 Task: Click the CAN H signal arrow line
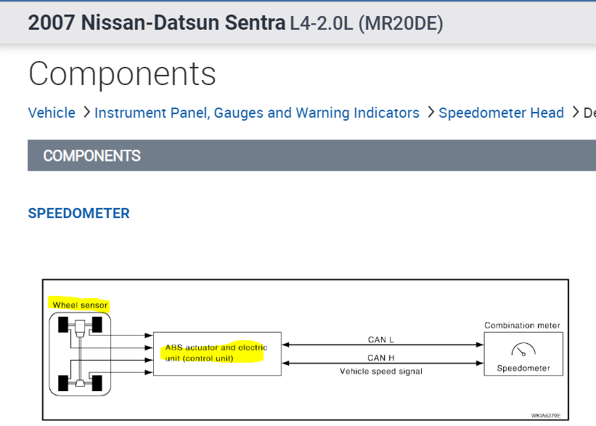coord(381,363)
